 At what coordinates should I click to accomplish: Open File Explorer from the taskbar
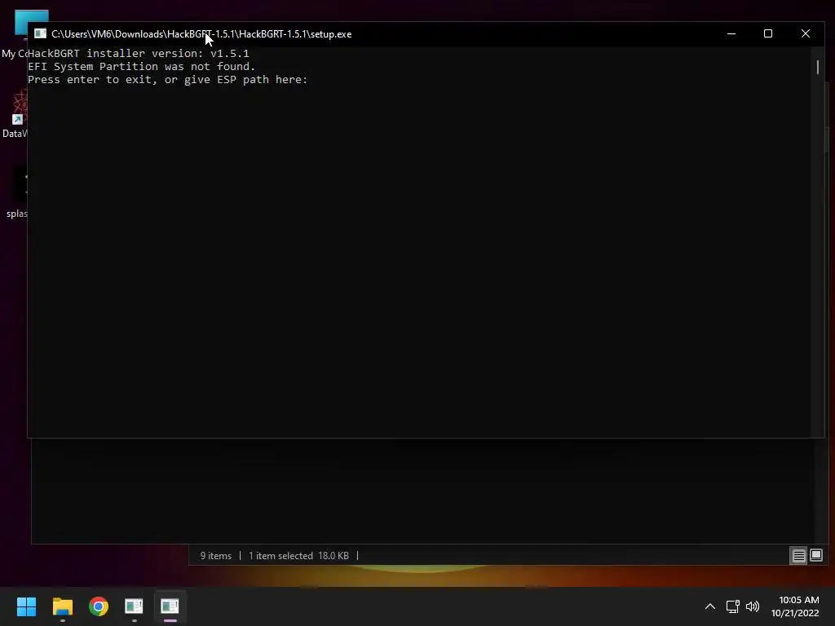(62, 606)
